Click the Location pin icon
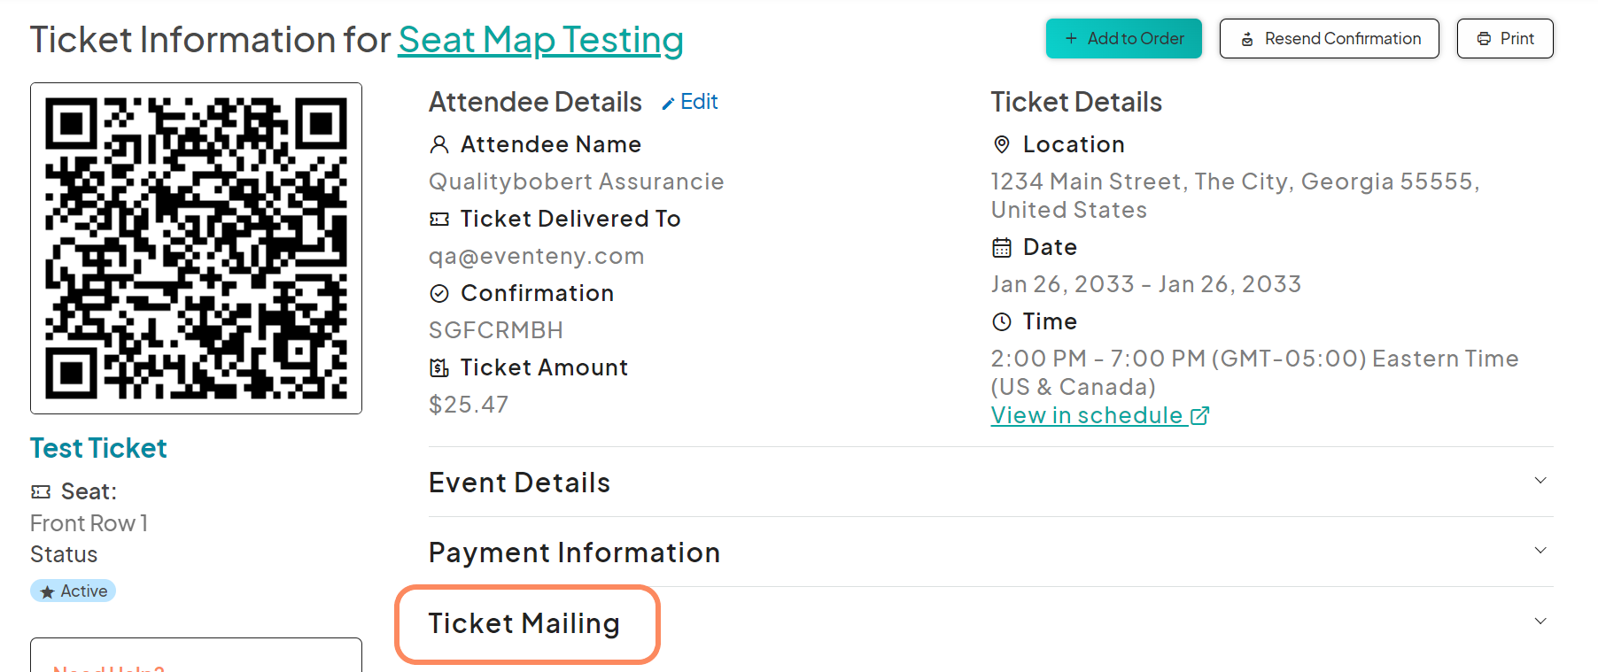 coord(1002,144)
